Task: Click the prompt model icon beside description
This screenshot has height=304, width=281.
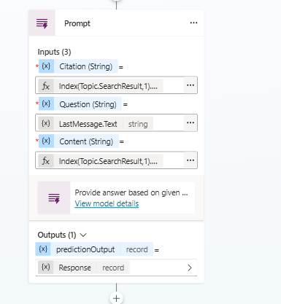Action: click(54, 198)
